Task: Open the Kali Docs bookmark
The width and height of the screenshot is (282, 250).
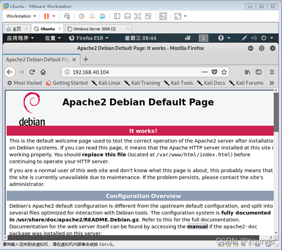Action: pos(211,83)
